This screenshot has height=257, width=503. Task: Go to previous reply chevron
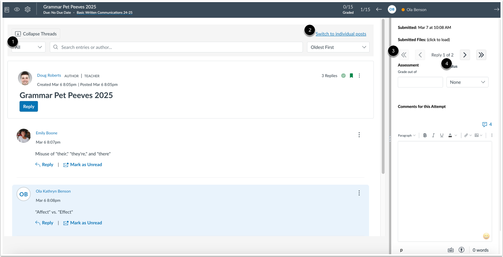tap(420, 55)
